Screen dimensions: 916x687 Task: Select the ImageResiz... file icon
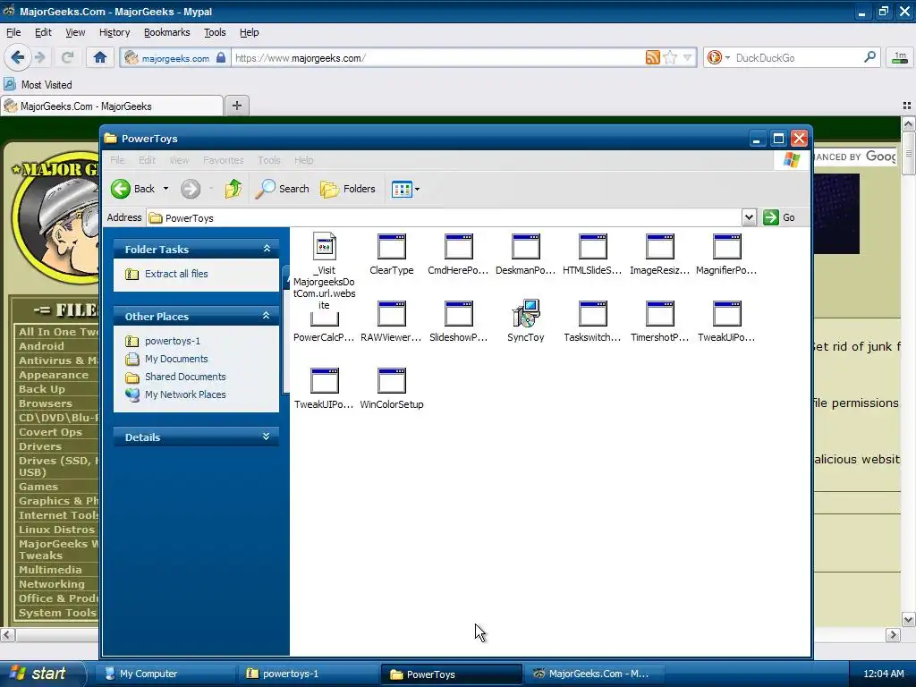pos(660,247)
